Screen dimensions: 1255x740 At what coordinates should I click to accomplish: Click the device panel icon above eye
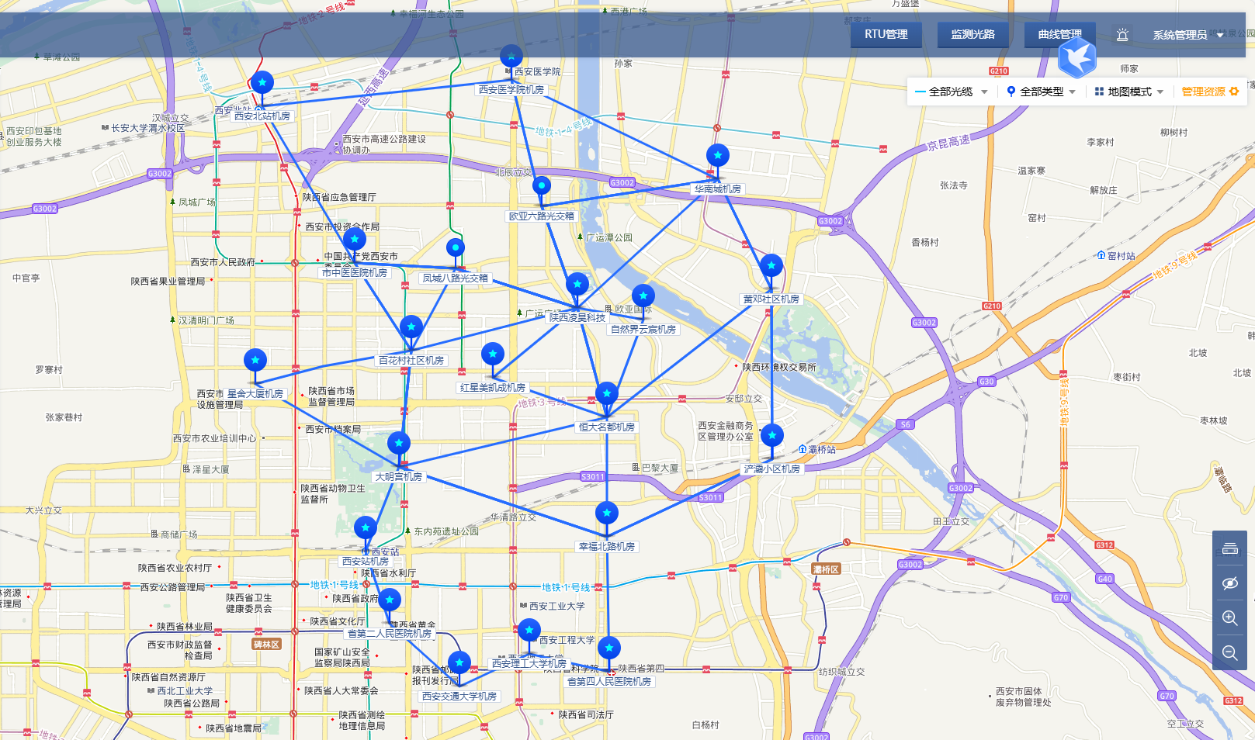[1229, 549]
